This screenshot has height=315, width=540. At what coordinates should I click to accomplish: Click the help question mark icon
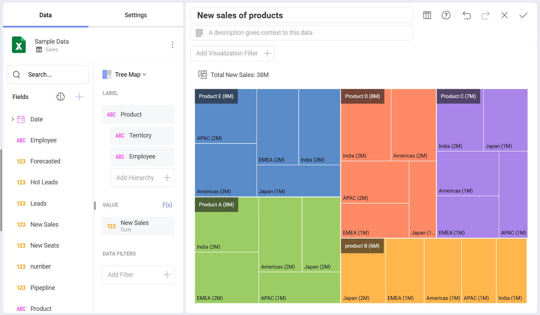pos(446,15)
